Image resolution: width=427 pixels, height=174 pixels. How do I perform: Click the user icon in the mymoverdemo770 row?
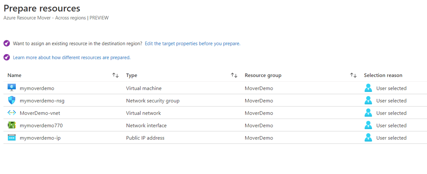368,125
